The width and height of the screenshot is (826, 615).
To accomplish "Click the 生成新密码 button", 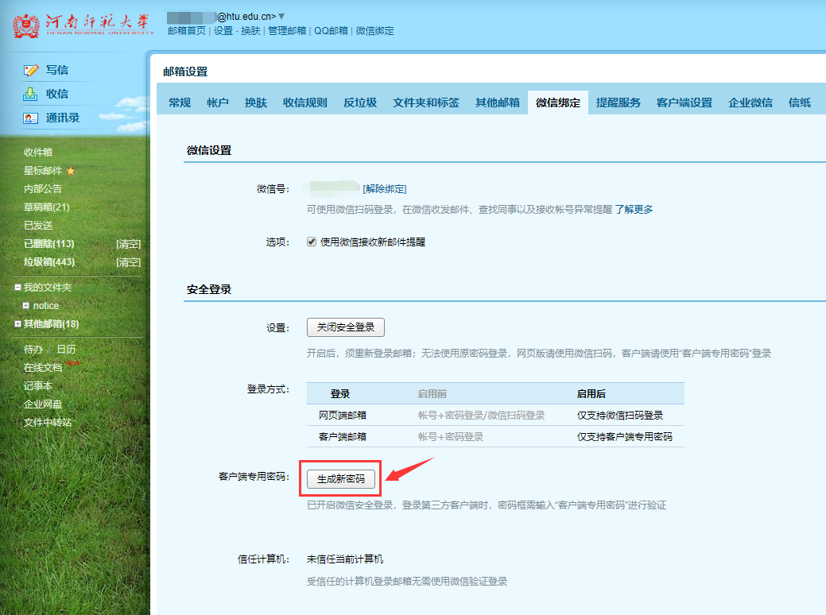I will click(341, 479).
